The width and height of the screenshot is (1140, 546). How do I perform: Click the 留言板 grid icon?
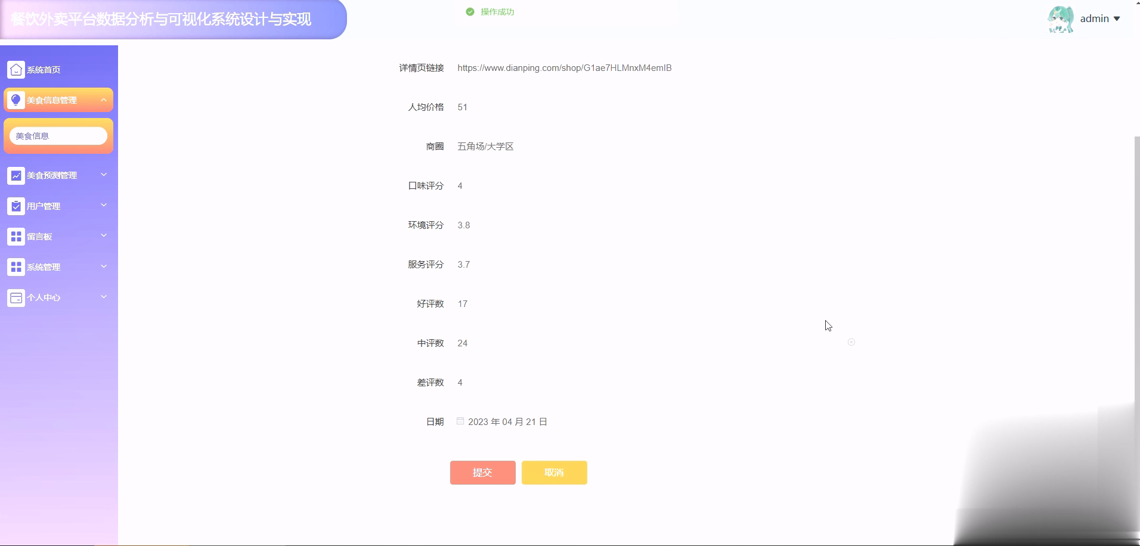point(16,237)
